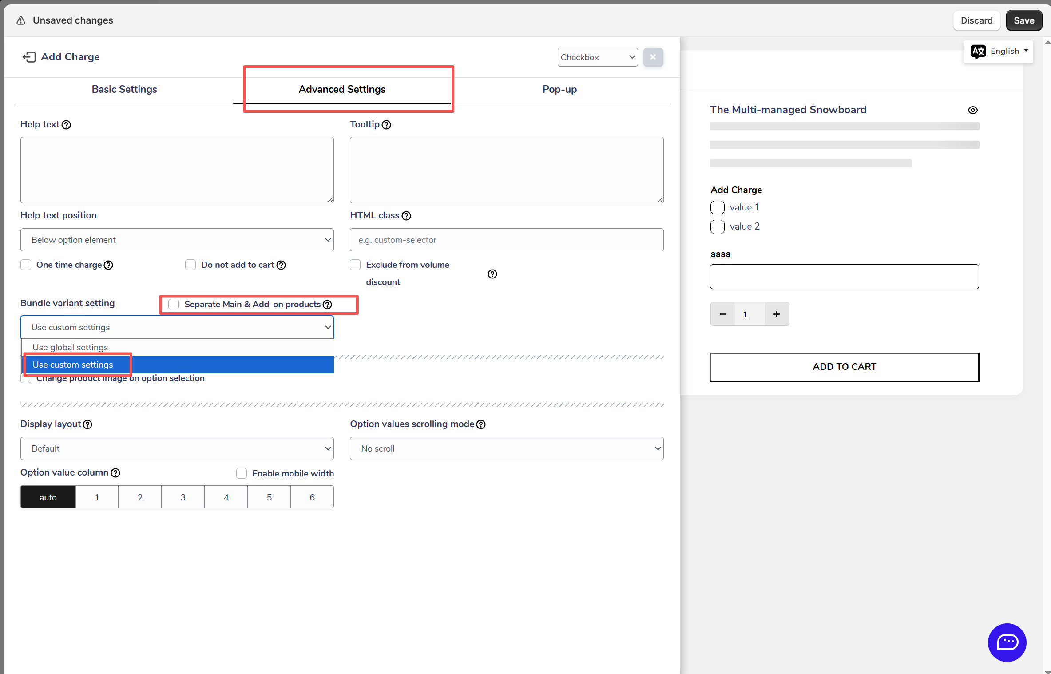This screenshot has width=1051, height=674.
Task: Click the Tooltip help icon
Action: pos(386,125)
